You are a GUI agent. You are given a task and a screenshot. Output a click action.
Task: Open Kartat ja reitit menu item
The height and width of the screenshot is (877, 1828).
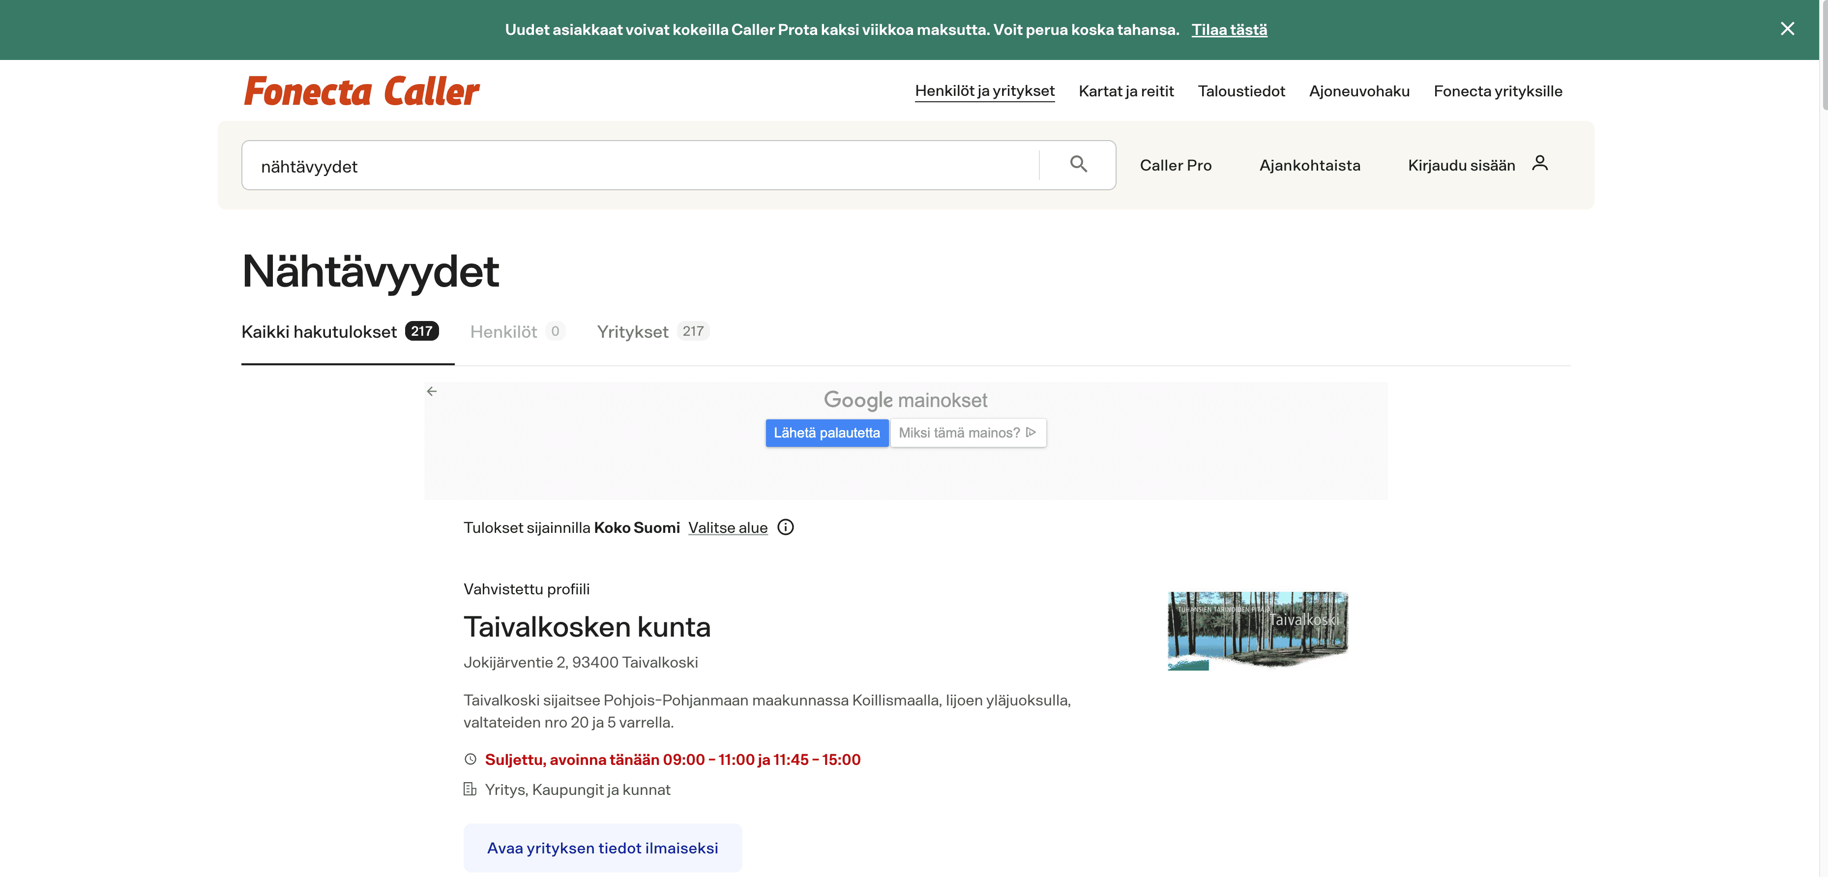tap(1125, 91)
